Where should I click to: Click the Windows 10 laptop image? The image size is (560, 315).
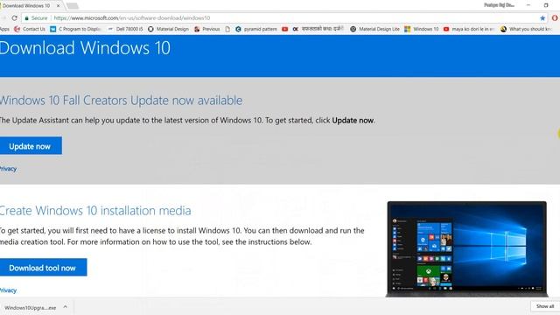[466, 248]
